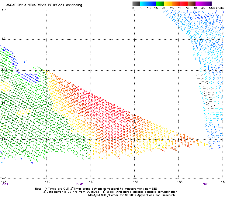Click the '>50 knots' legend label

(x=216, y=8)
